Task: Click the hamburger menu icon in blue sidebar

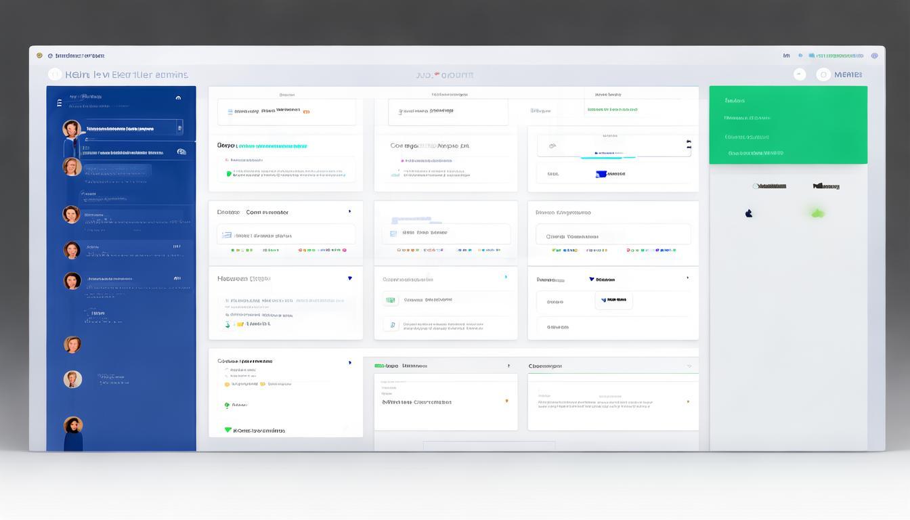Action: click(59, 103)
